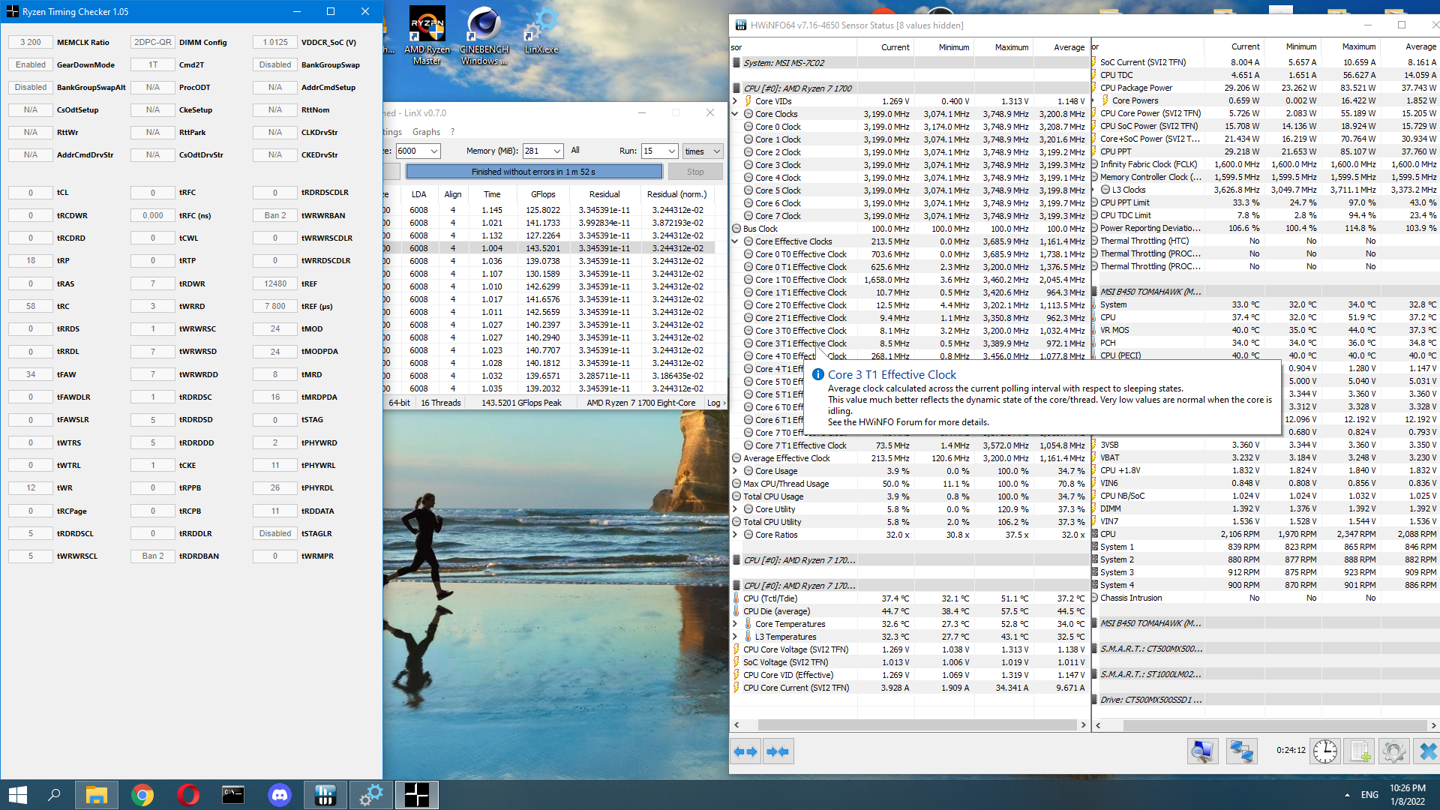The width and height of the screenshot is (1440, 810).
Task: Open the Graphs menu in LinX
Action: click(x=426, y=132)
